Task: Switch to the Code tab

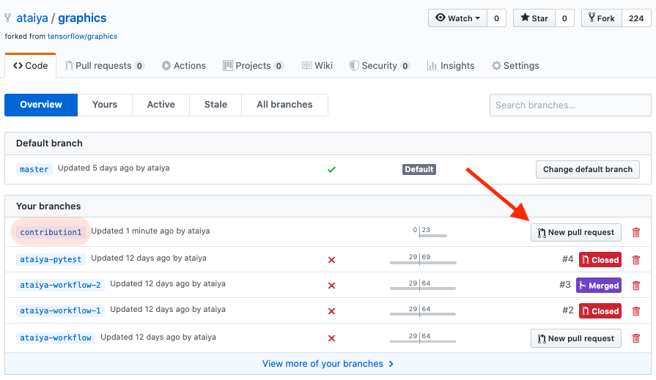Action: (31, 66)
